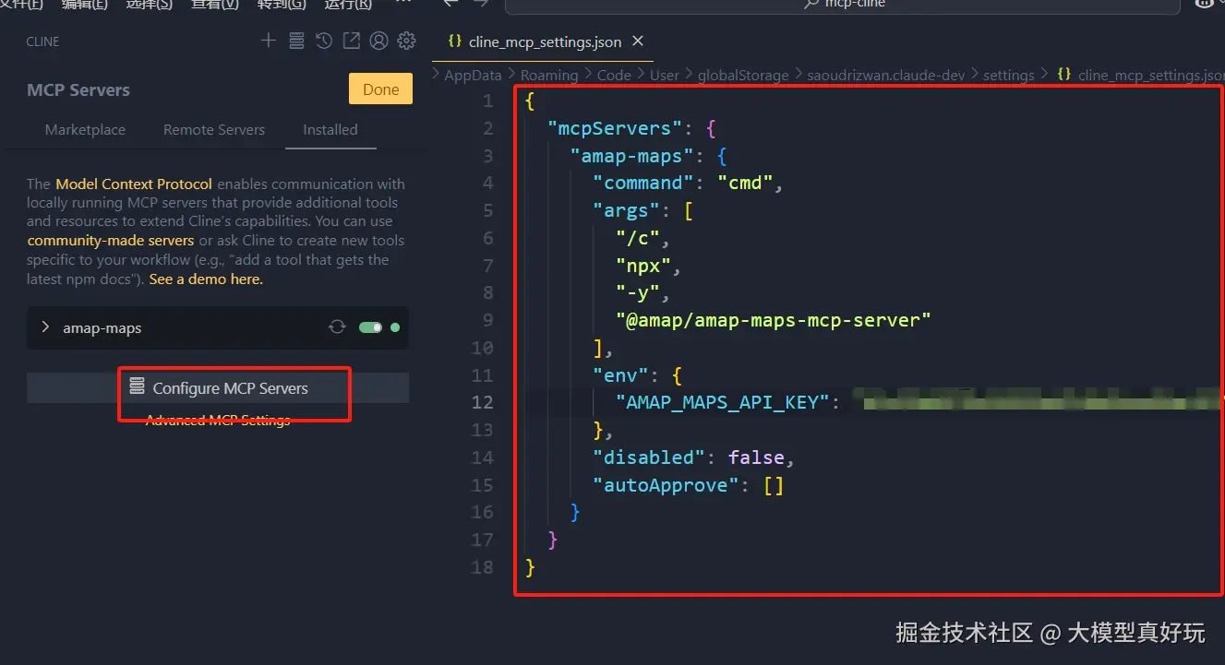Image resolution: width=1225 pixels, height=665 pixels.
Task: Click server icon beside Configure MCP Servers
Action: point(138,387)
